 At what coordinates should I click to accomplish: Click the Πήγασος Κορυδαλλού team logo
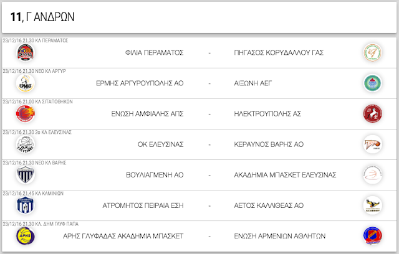pyautogui.click(x=372, y=53)
